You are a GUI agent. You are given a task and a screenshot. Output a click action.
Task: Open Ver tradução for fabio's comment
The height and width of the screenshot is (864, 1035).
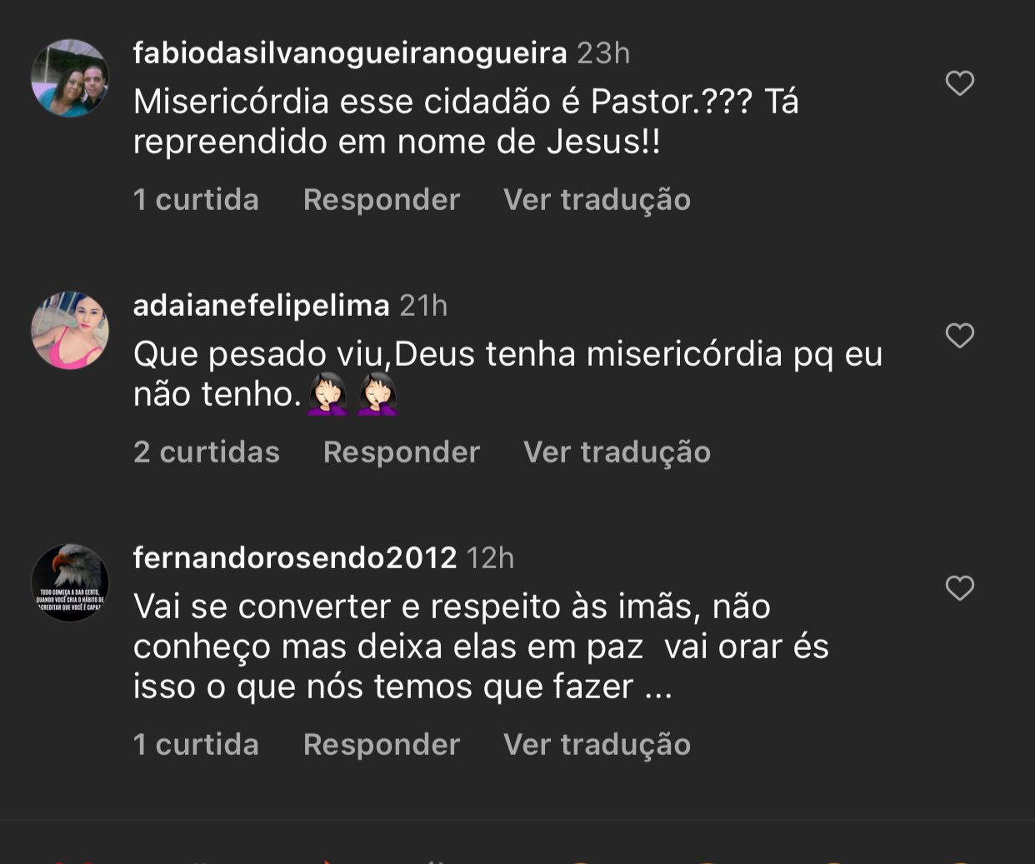(x=595, y=199)
